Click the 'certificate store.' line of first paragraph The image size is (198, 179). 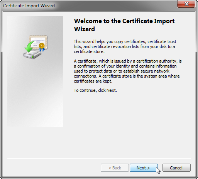(x=89, y=51)
